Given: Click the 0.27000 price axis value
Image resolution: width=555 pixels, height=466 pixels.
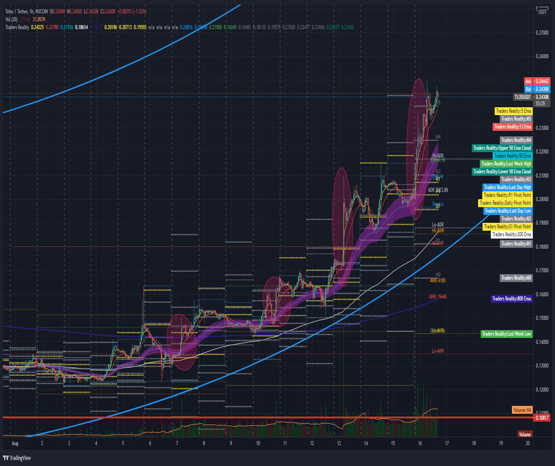Looking at the screenshot, I should [x=543, y=33].
